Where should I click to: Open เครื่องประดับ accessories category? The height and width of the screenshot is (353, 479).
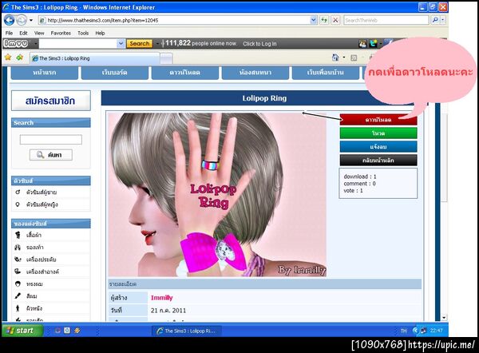point(41,260)
